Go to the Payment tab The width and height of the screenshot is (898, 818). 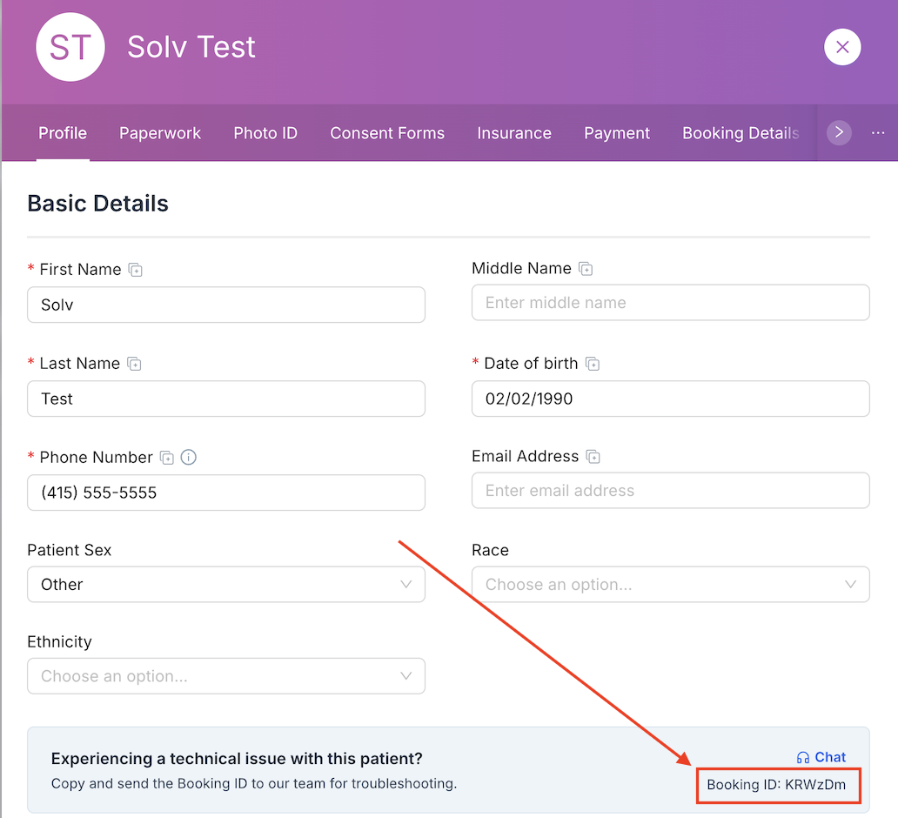617,133
